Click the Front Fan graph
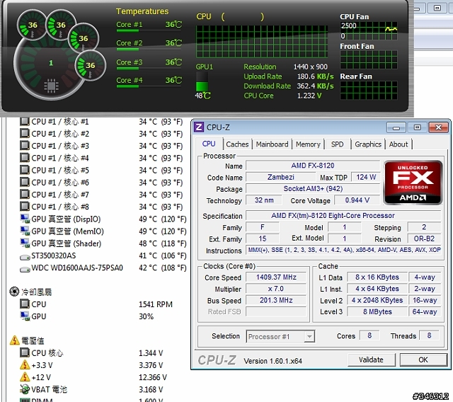 pos(369,59)
